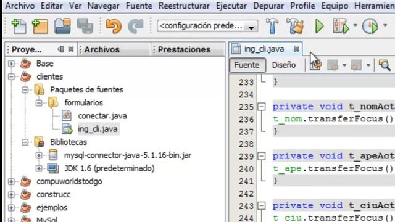Select the compuworldstodgo project
This screenshot has height=222, width=395.
(69, 181)
